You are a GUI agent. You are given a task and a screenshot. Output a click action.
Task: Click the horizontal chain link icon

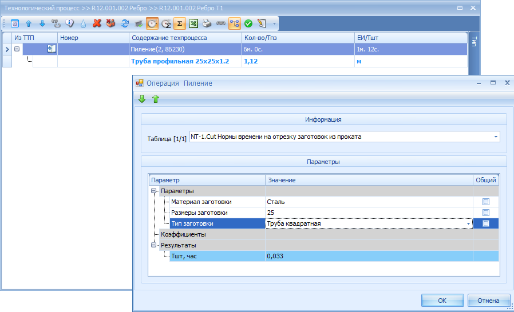[220, 23]
